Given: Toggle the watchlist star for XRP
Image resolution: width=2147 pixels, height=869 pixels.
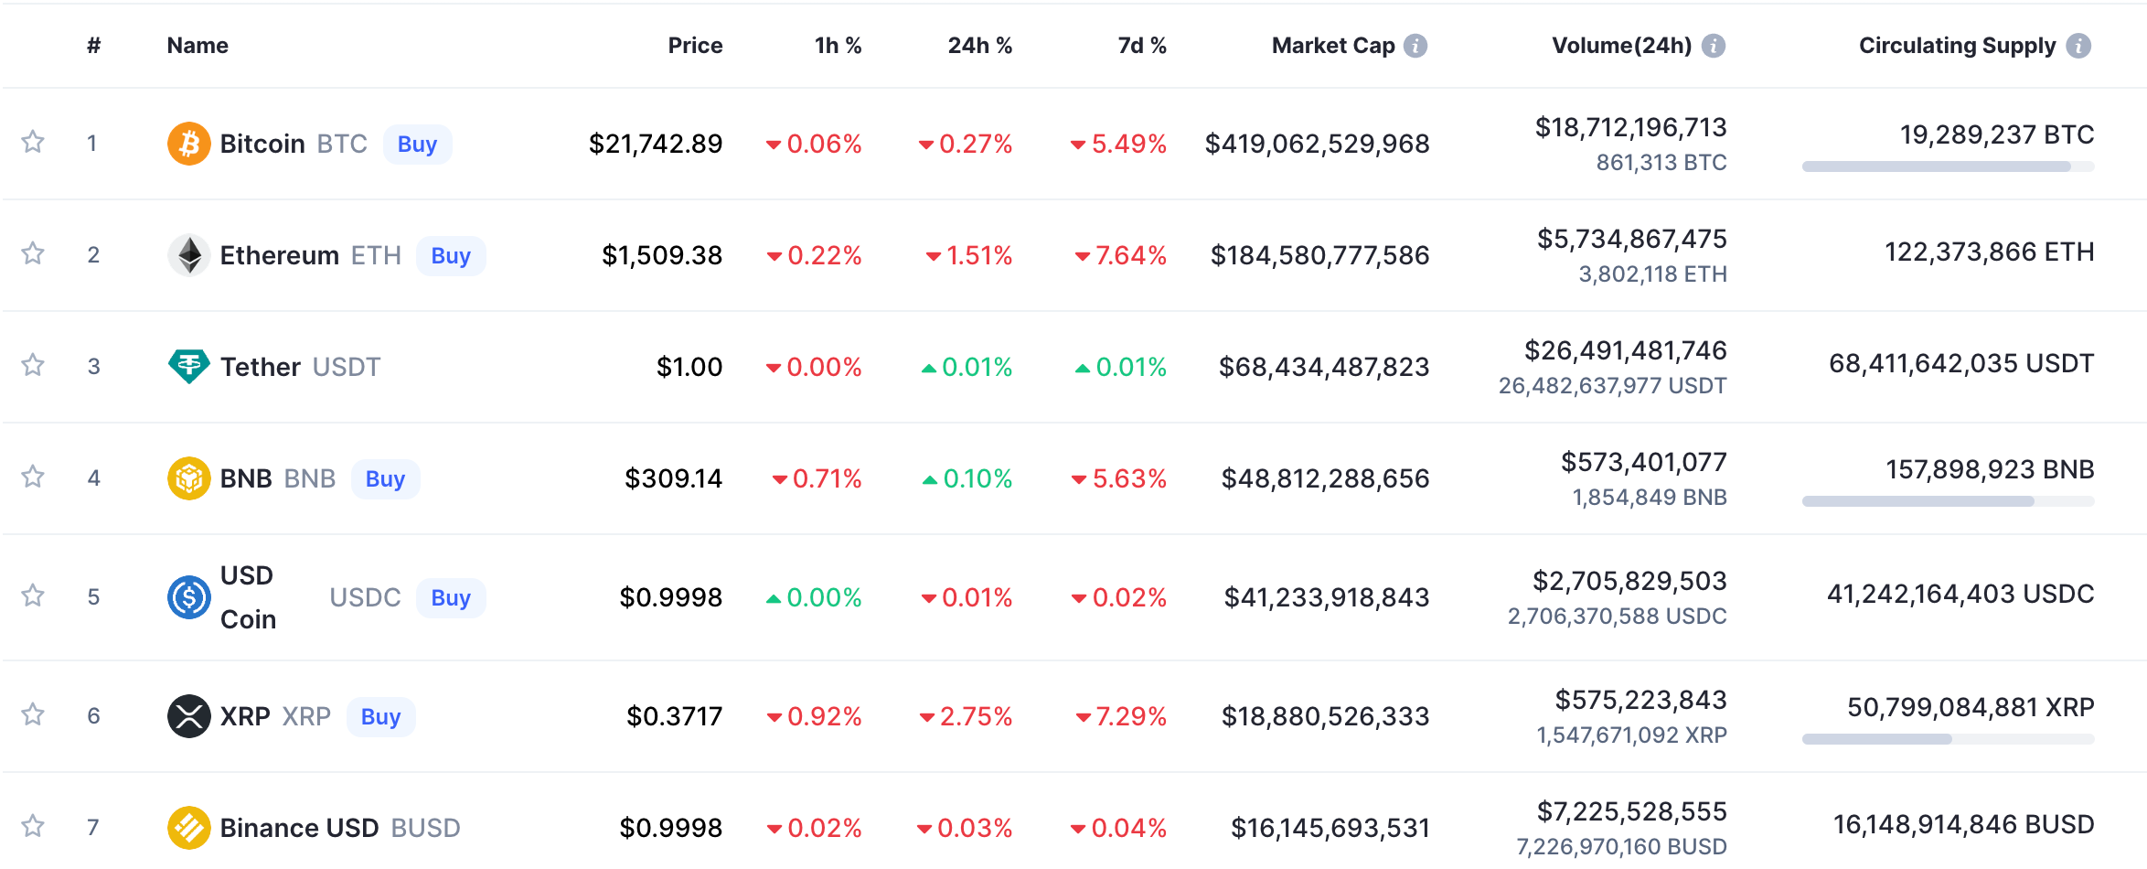Looking at the screenshot, I should tap(33, 714).
